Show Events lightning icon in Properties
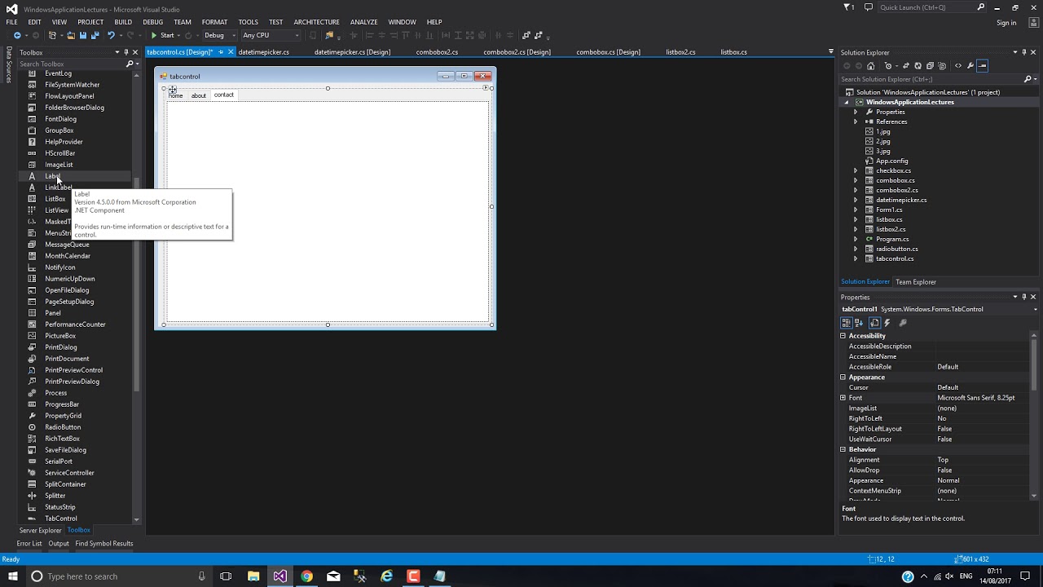 click(887, 323)
